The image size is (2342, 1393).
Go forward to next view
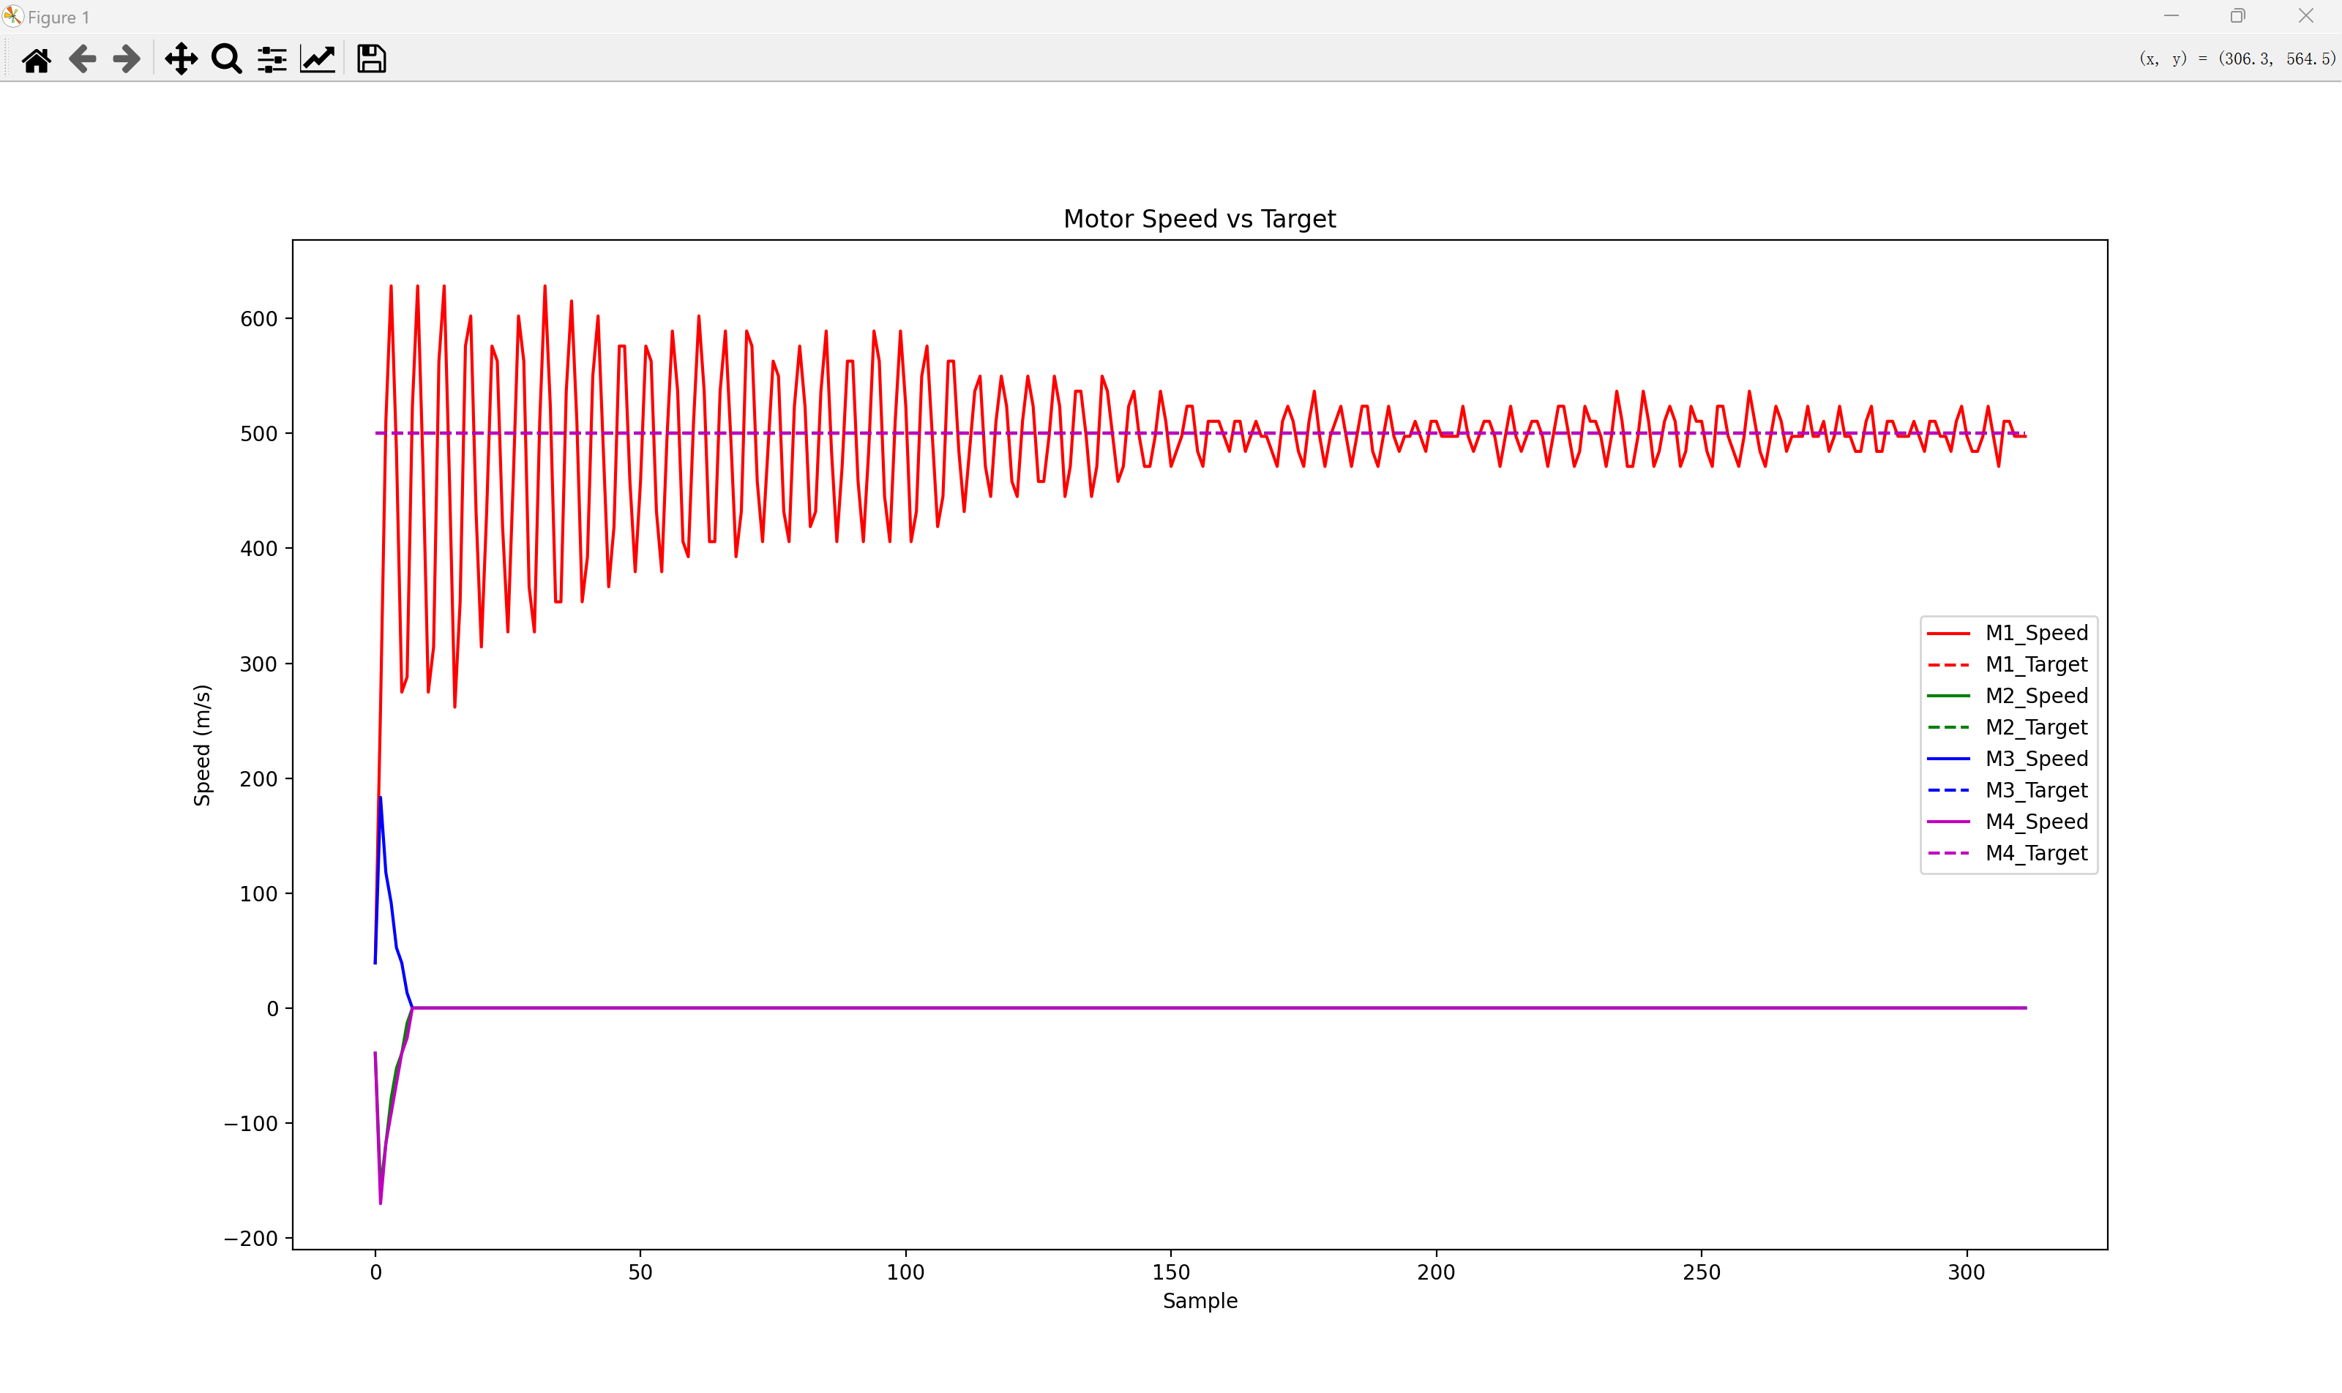pyautogui.click(x=127, y=59)
